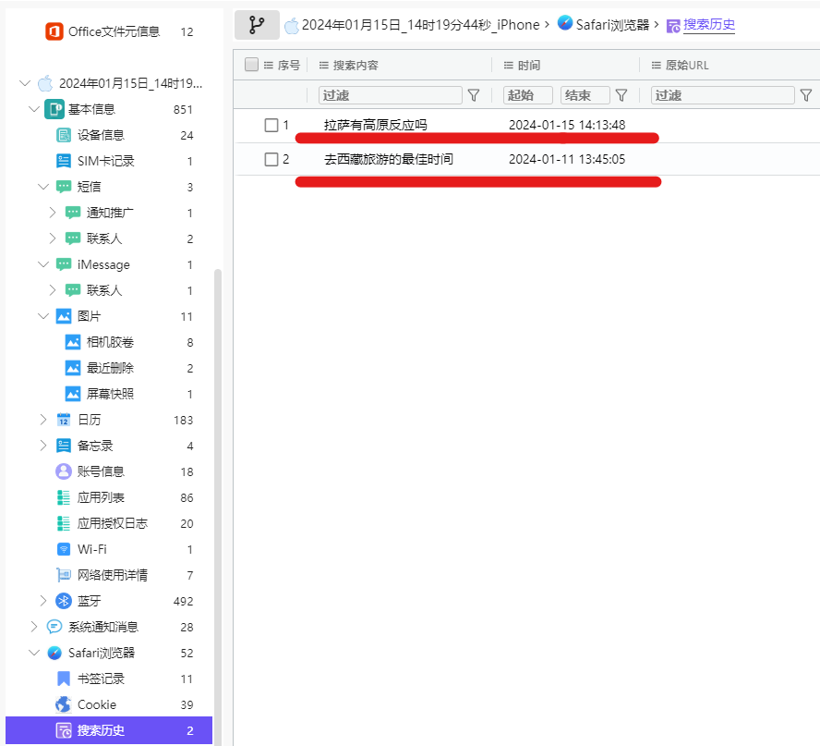Click the branch view toolbar icon
The width and height of the screenshot is (820, 746).
pos(257,25)
